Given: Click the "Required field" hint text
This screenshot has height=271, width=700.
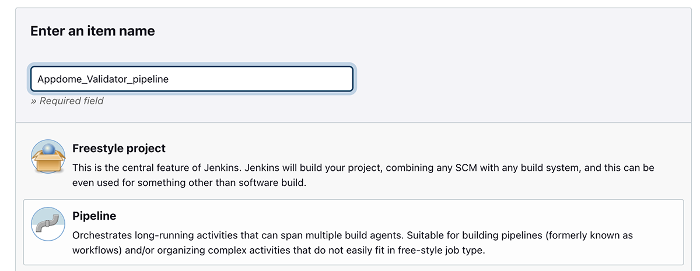Looking at the screenshot, I should (71, 101).
